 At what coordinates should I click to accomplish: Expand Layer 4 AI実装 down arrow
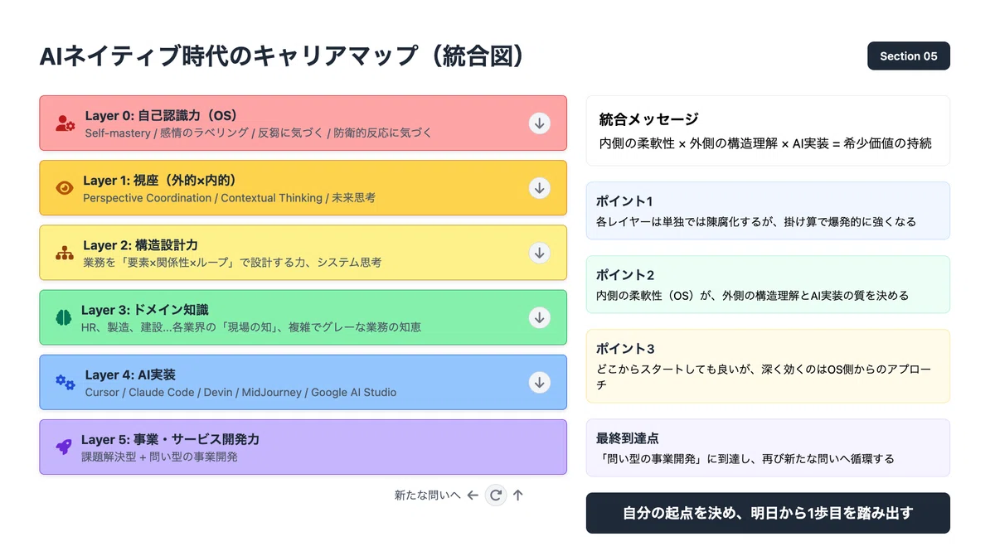click(540, 382)
